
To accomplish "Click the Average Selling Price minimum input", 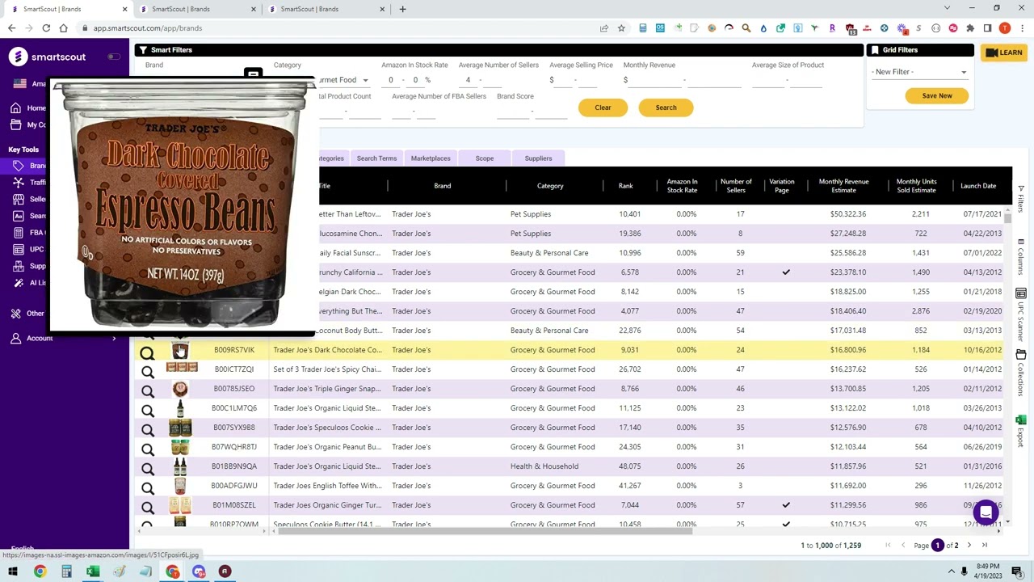I will (x=564, y=80).
